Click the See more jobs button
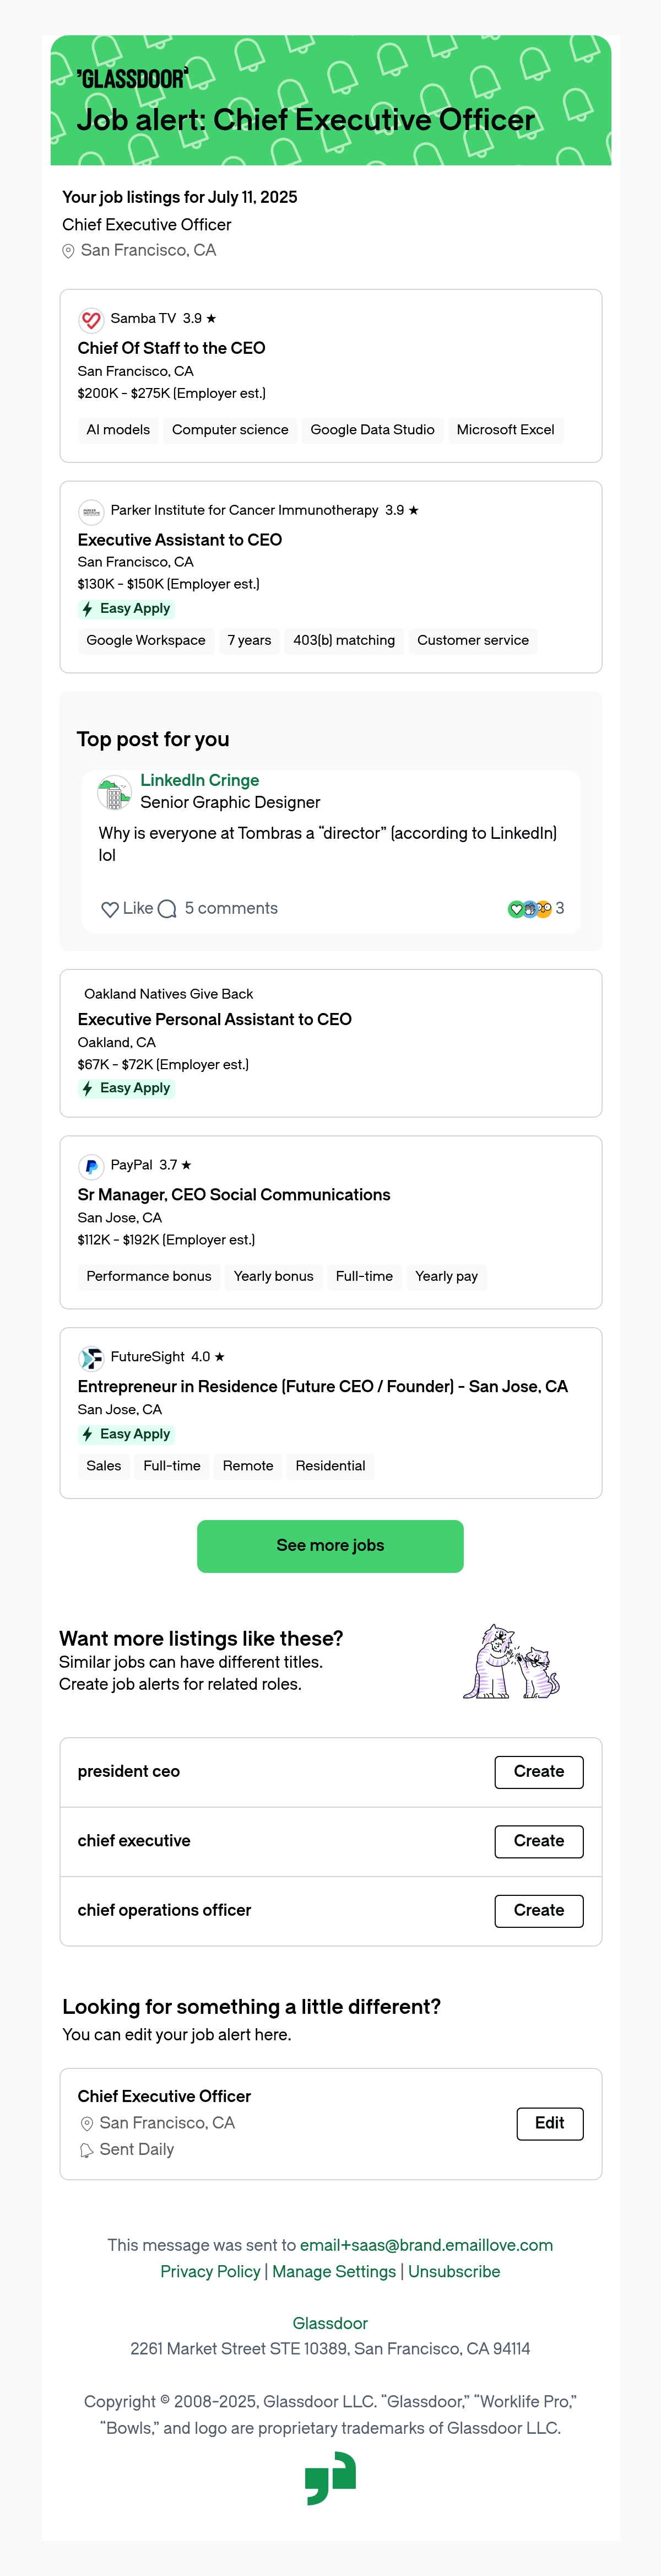The height and width of the screenshot is (2576, 661). (x=330, y=1546)
